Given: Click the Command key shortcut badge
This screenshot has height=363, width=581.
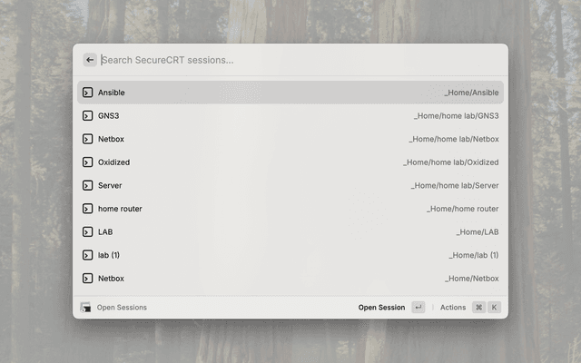Looking at the screenshot, I should [x=478, y=307].
